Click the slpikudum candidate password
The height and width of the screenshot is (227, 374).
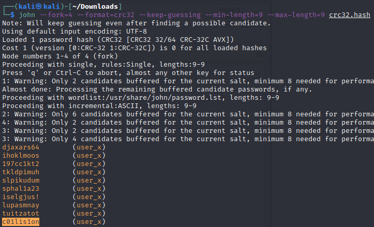[21, 180]
